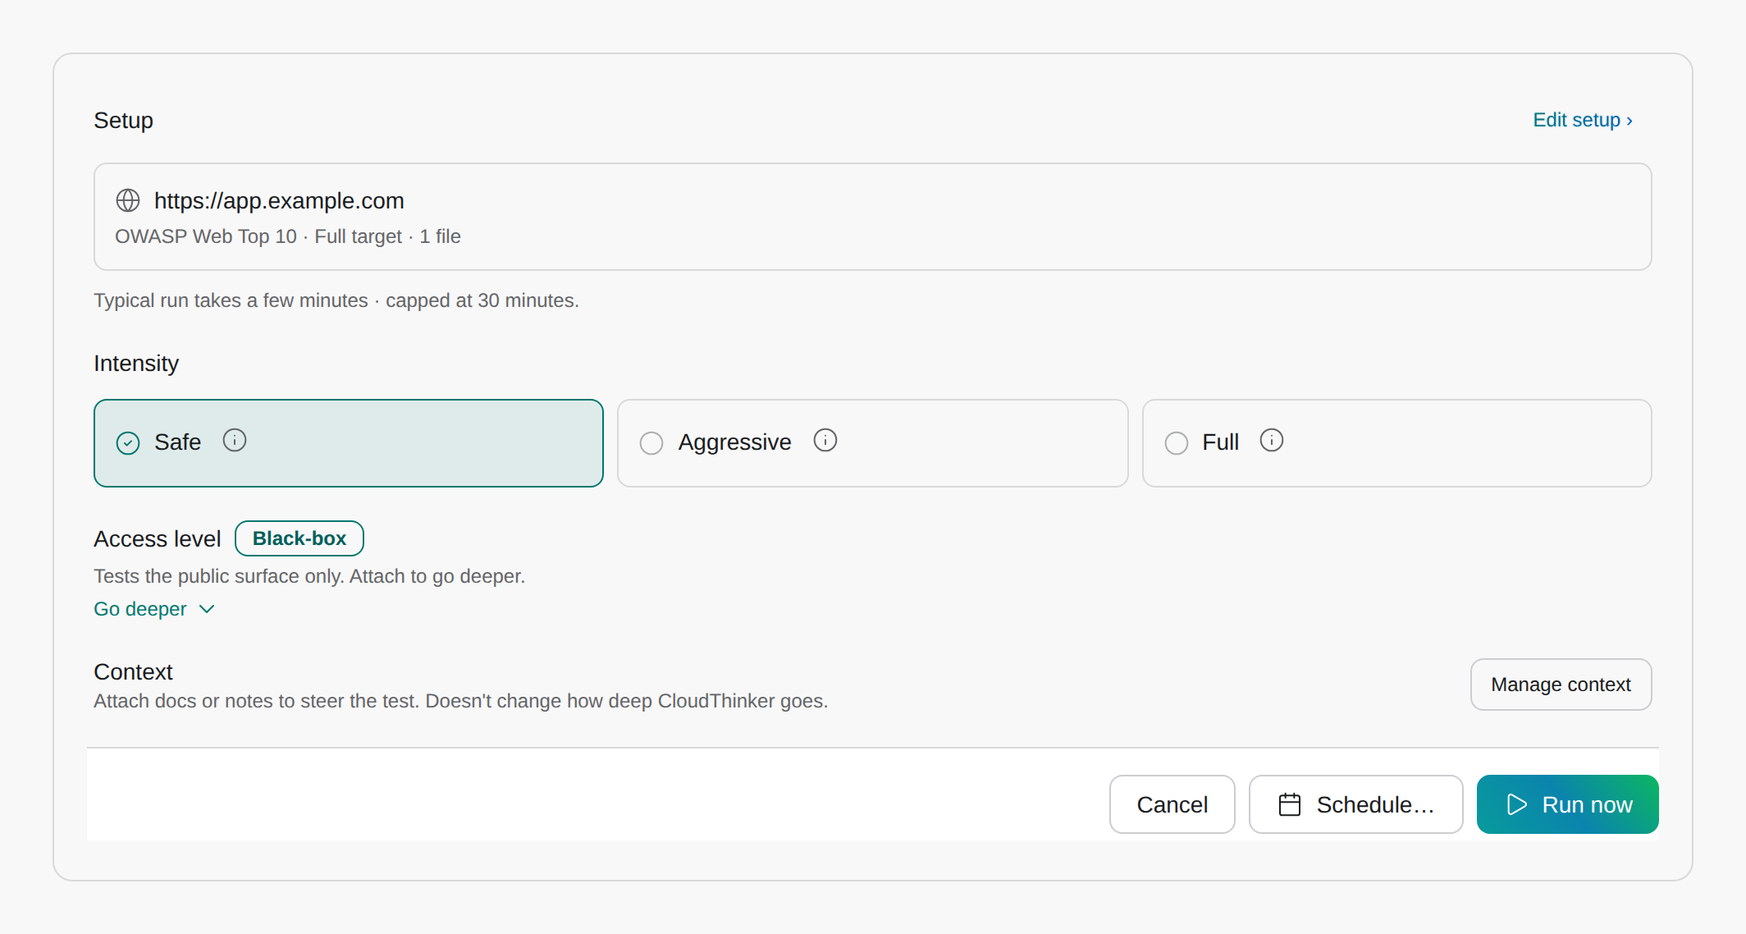Click the globe icon beside the target URL
The image size is (1746, 934).
(x=128, y=200)
